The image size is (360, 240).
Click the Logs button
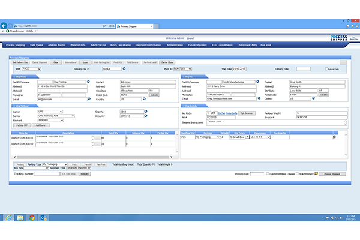[x=85, y=62]
